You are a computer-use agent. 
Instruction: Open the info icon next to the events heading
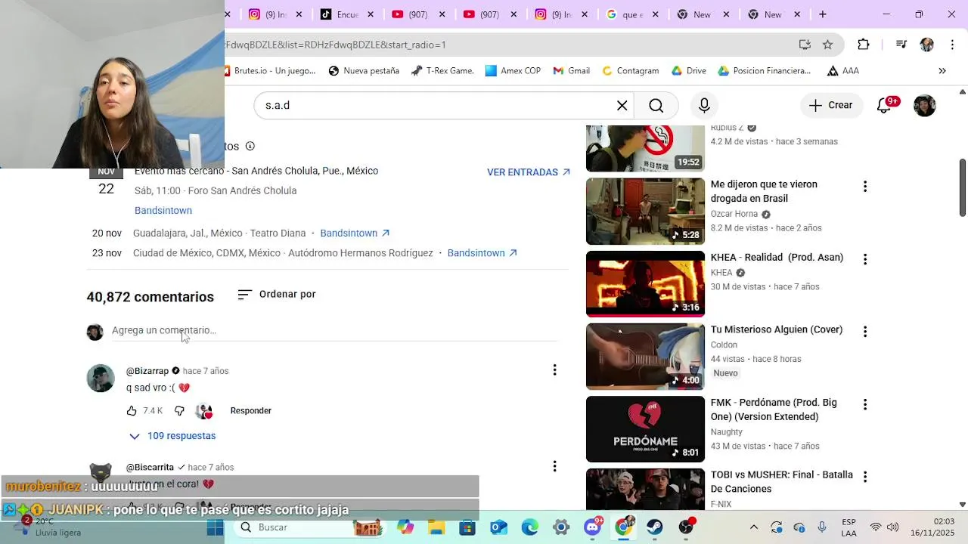click(250, 146)
